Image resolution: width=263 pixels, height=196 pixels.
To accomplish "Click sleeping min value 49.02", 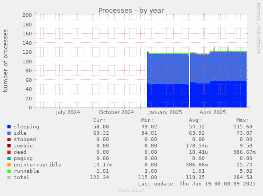I will pos(149,127).
